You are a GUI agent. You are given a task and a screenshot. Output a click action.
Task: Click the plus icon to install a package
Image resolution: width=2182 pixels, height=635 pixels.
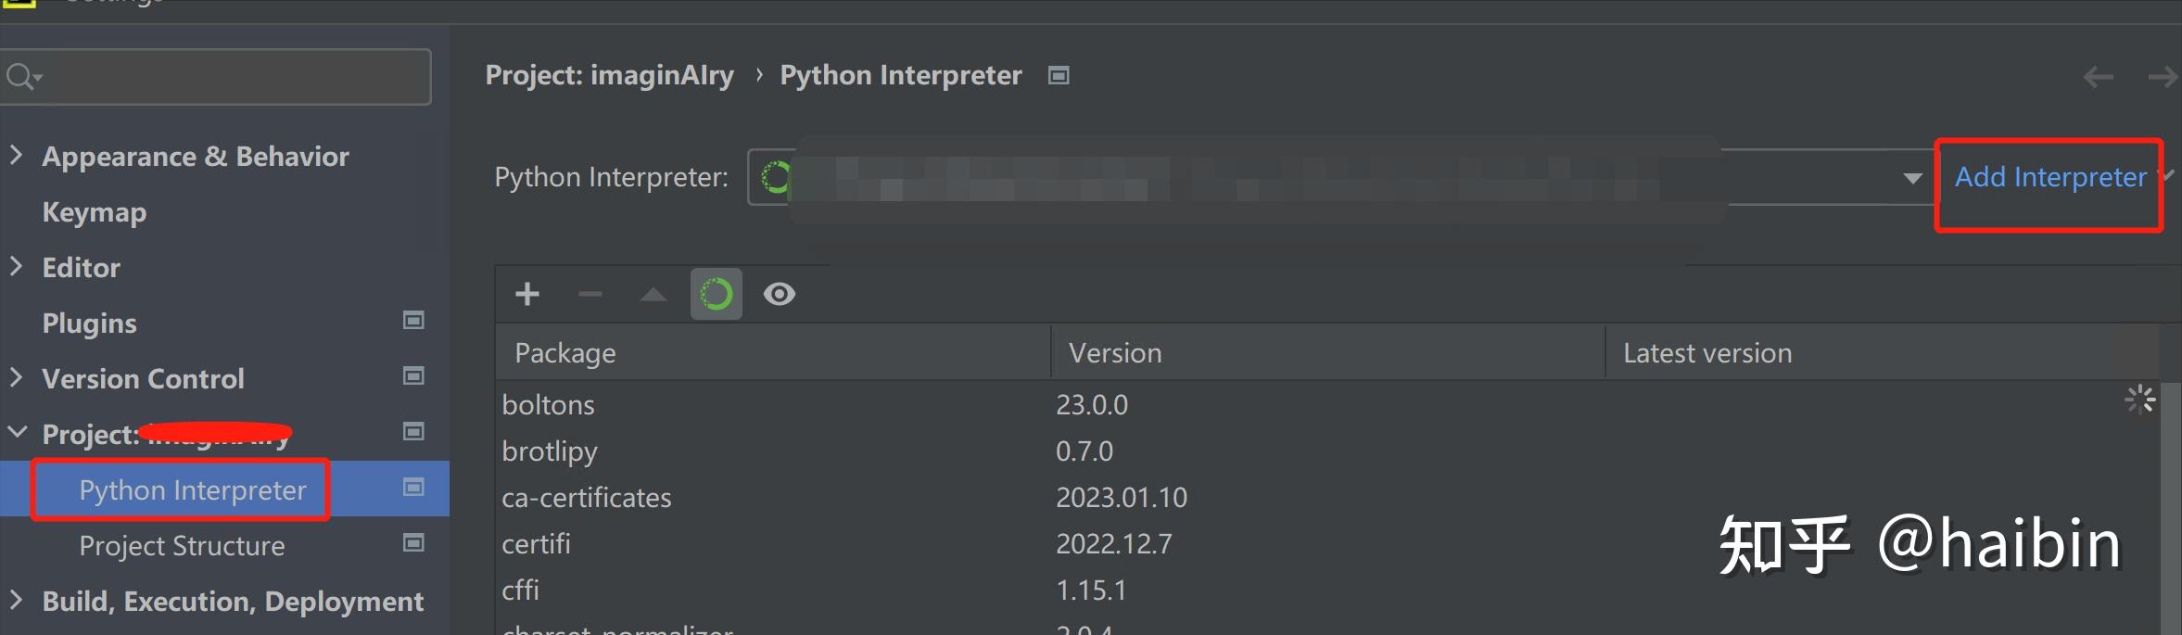coord(527,294)
